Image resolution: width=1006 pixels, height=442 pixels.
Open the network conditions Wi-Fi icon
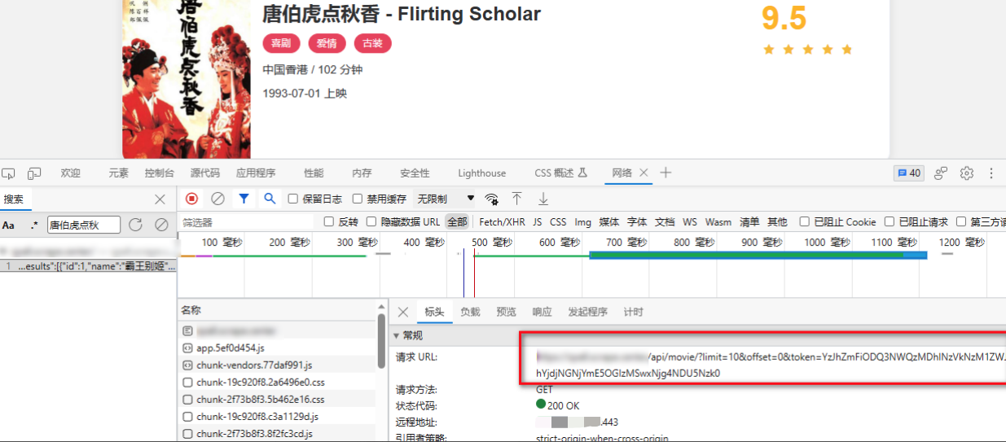click(491, 199)
